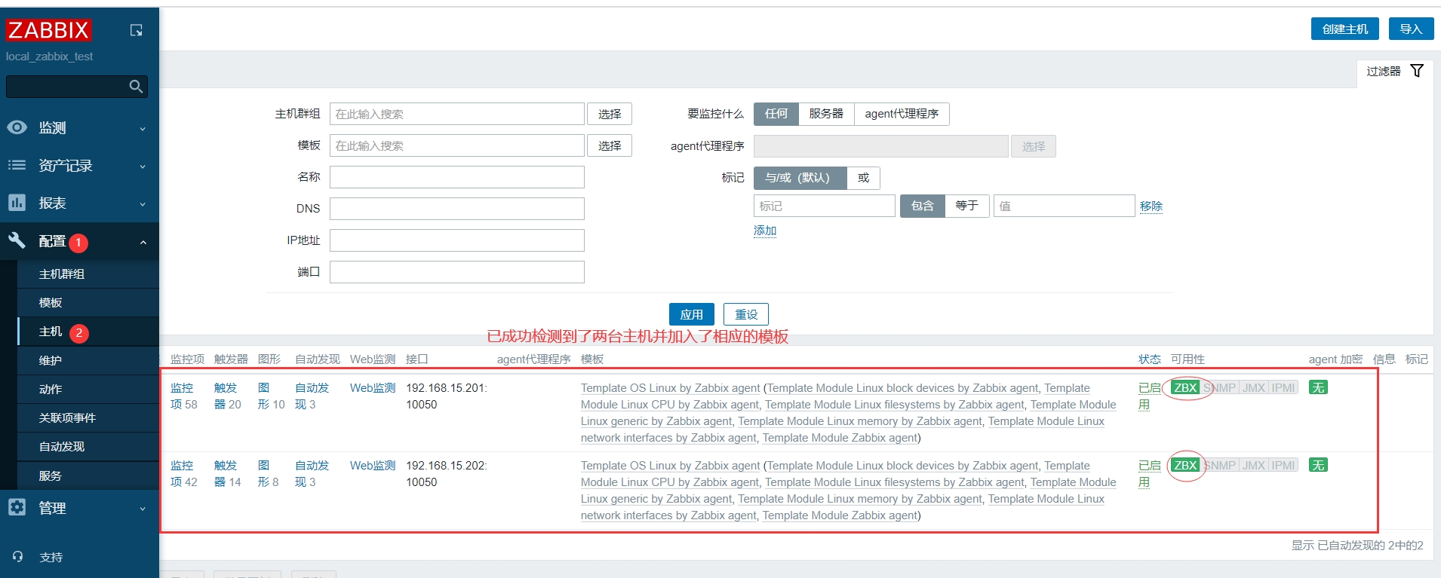Viewport: 1441px width, 578px height.
Task: Select 任何 monitoring option
Action: tap(776, 114)
